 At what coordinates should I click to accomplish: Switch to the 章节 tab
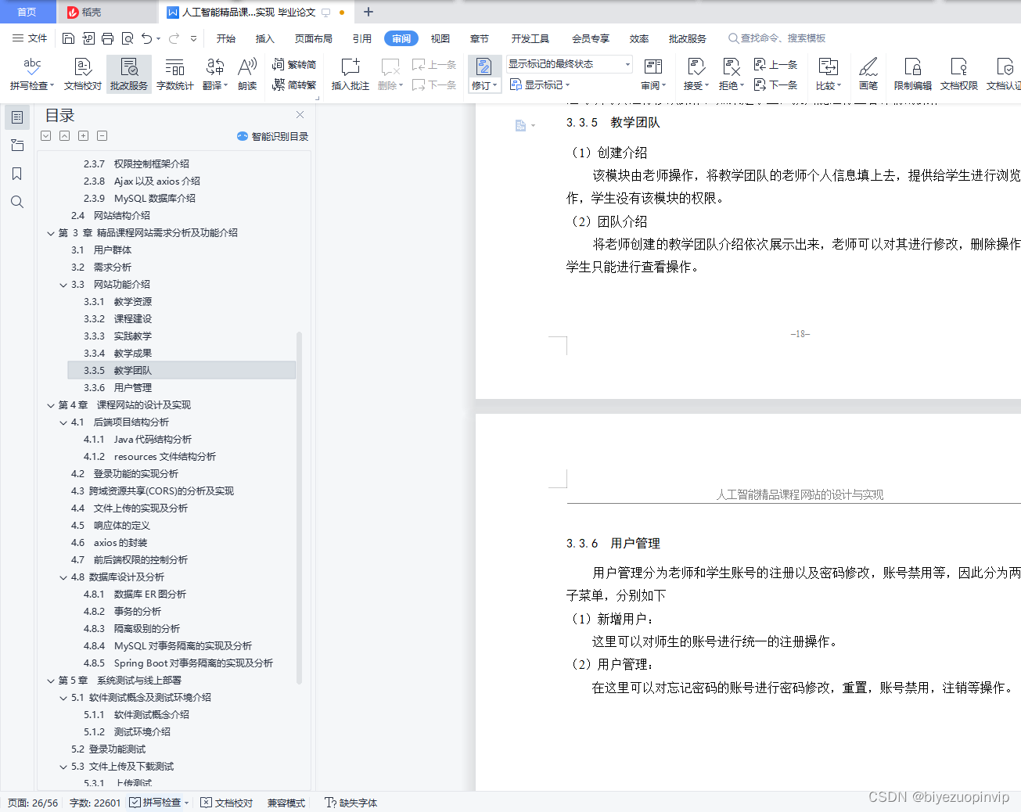(x=480, y=38)
